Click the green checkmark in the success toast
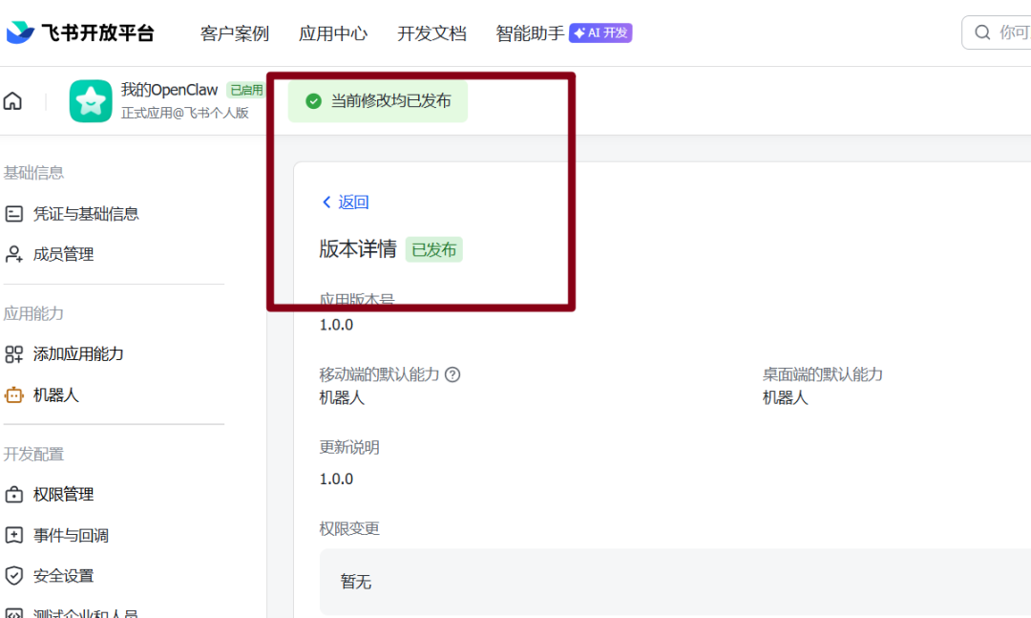The width and height of the screenshot is (1031, 618). click(313, 101)
